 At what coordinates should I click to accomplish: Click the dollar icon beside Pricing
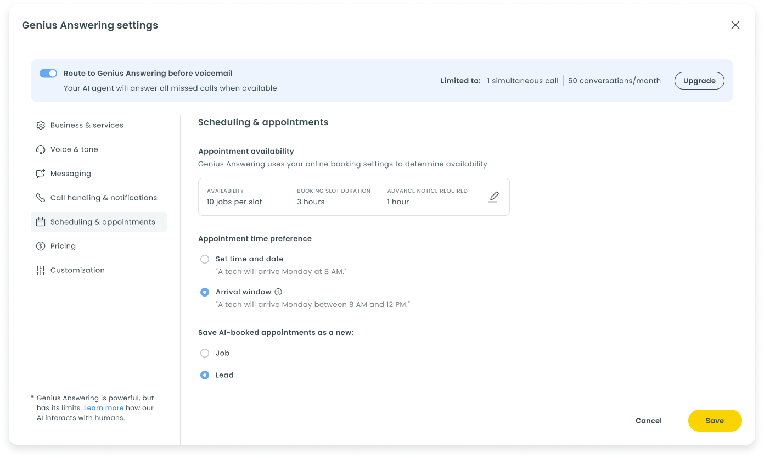click(41, 246)
